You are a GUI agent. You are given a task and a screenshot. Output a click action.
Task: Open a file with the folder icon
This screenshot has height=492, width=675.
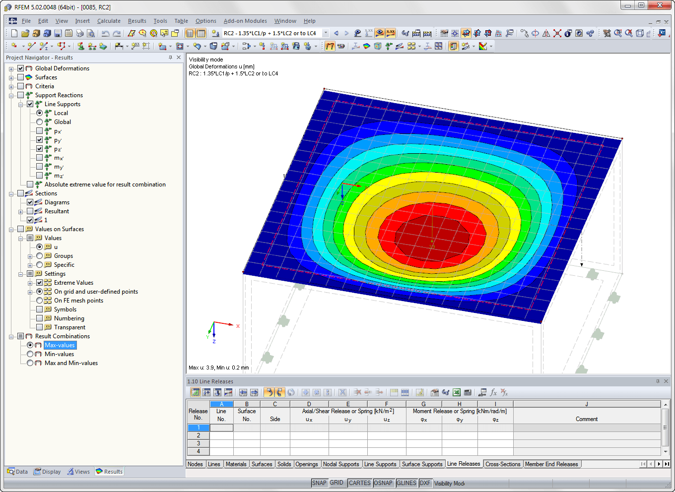pos(25,33)
